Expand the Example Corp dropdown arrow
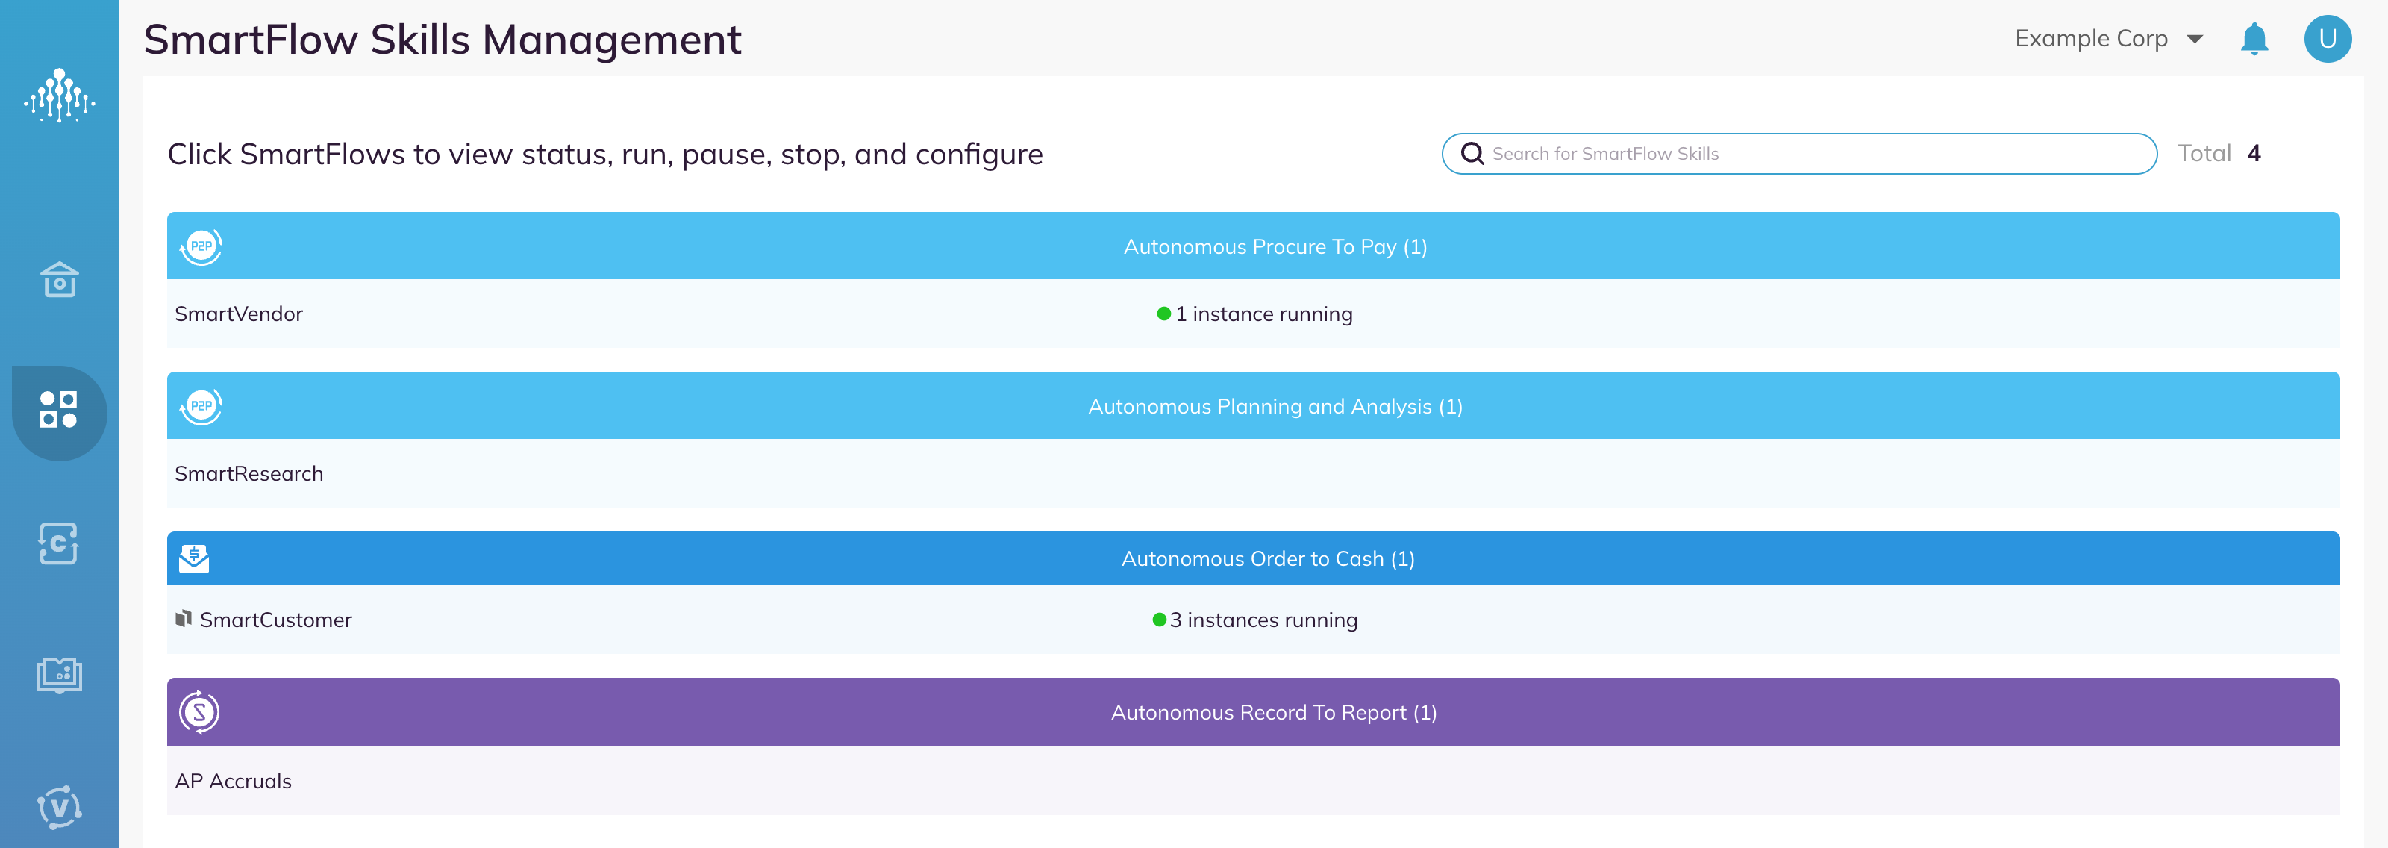The image size is (2388, 848). point(2194,39)
